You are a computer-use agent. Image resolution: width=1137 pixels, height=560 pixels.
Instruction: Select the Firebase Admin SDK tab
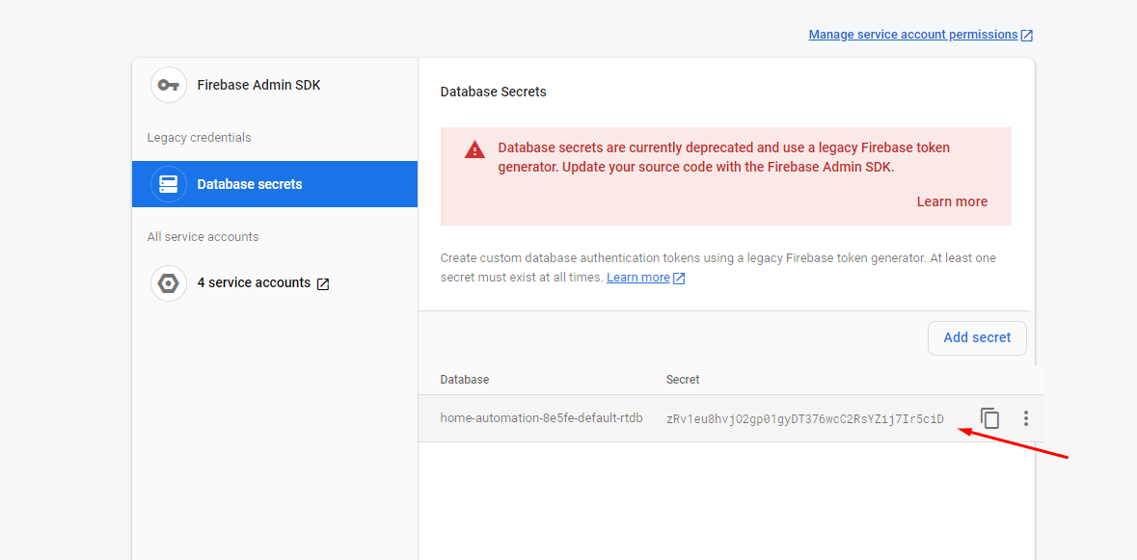click(x=258, y=85)
